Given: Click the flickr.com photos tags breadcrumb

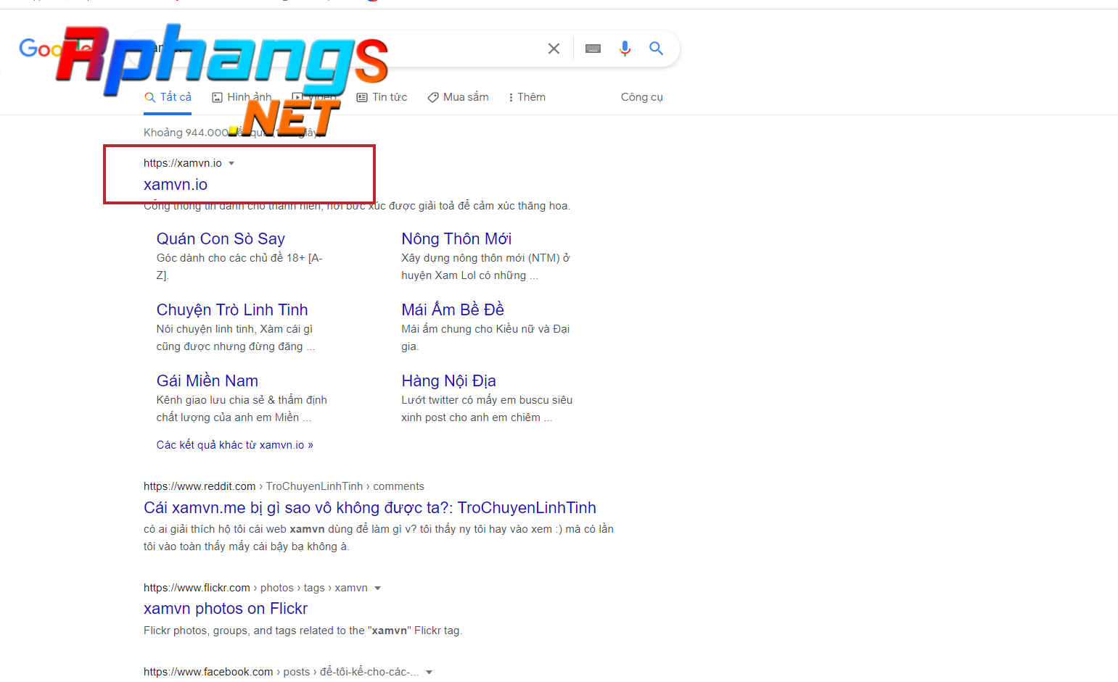Looking at the screenshot, I should [x=255, y=588].
